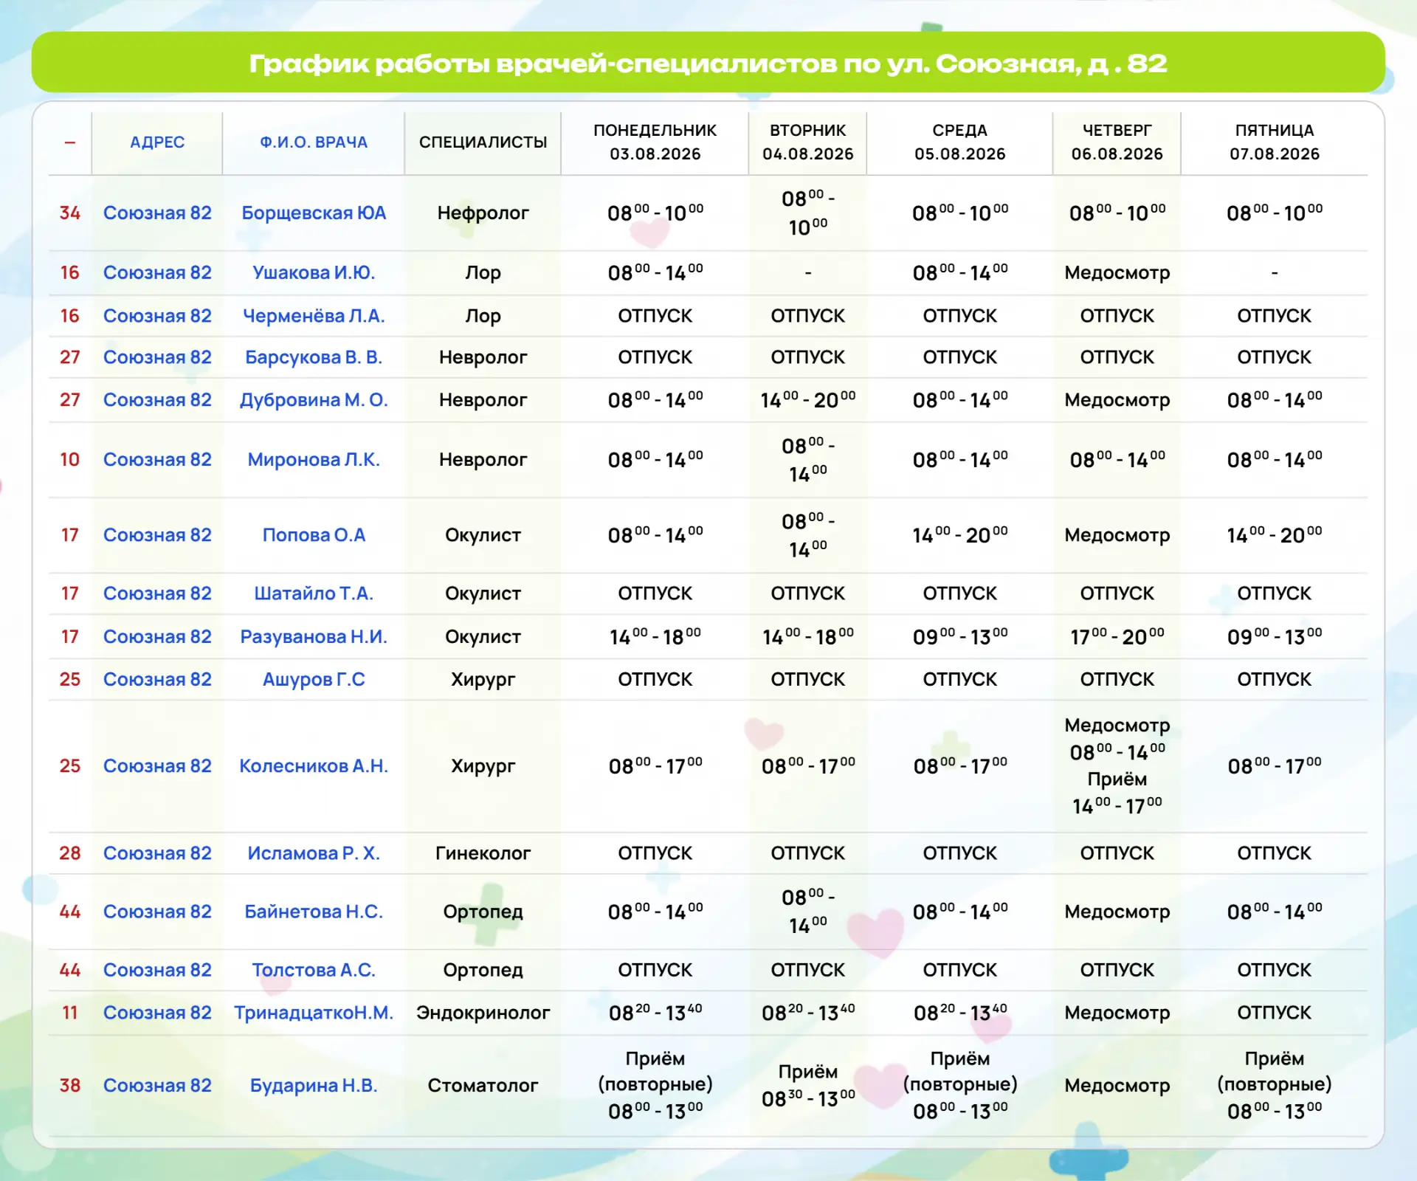Select room number "10" beside Миронова Л.К.

coord(70,460)
